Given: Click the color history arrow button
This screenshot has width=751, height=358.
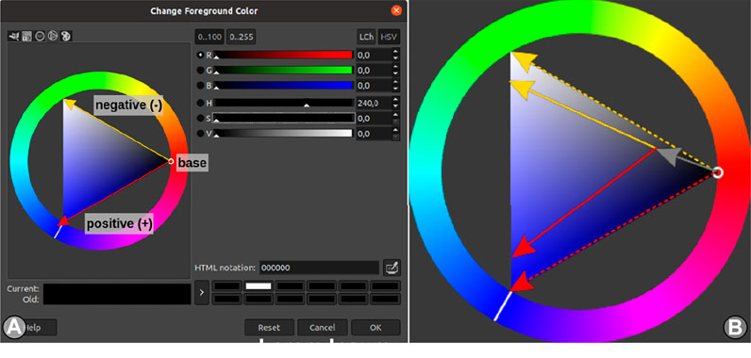Looking at the screenshot, I should (x=202, y=292).
